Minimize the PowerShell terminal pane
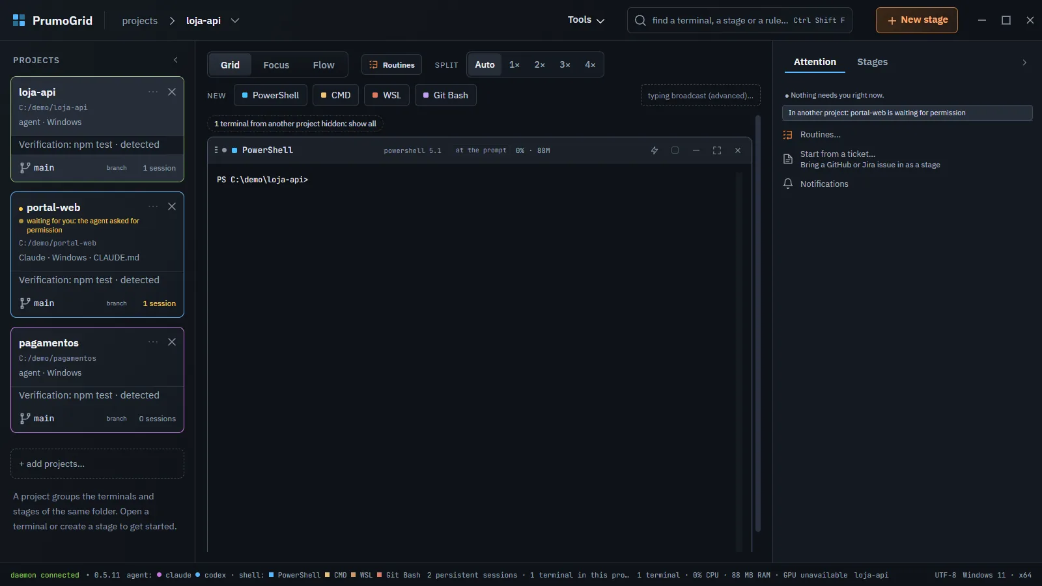This screenshot has width=1042, height=586. point(696,150)
